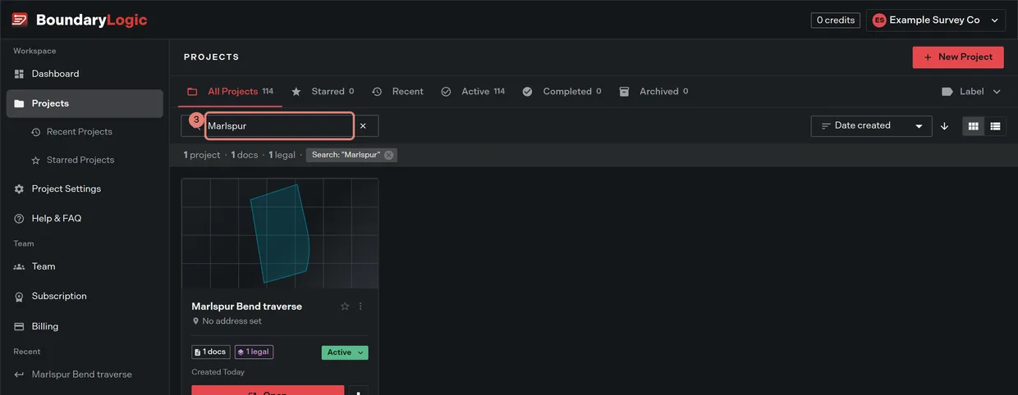
Task: Switch to the Active tab
Action: pyautogui.click(x=473, y=92)
